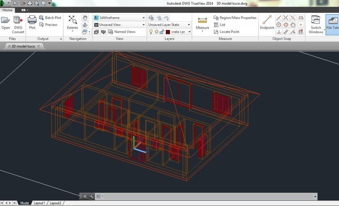This screenshot has width=339, height=206.
Task: Click the large Open folder button
Action: tap(5, 23)
